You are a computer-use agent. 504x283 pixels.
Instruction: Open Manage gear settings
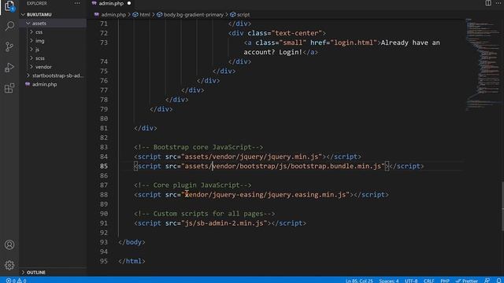pyautogui.click(x=9, y=265)
